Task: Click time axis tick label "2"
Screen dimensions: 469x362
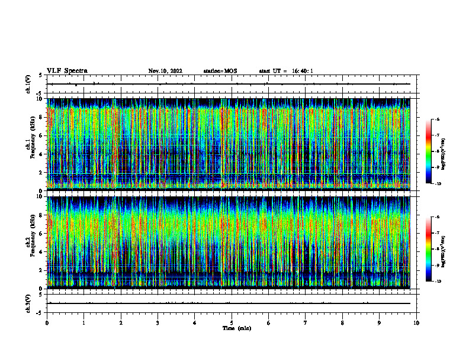Action: pos(121,323)
